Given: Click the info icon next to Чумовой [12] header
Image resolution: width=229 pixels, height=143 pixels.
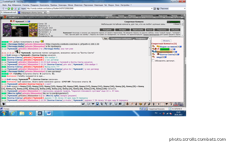Looking at the screenshot, I should [x=29, y=21].
